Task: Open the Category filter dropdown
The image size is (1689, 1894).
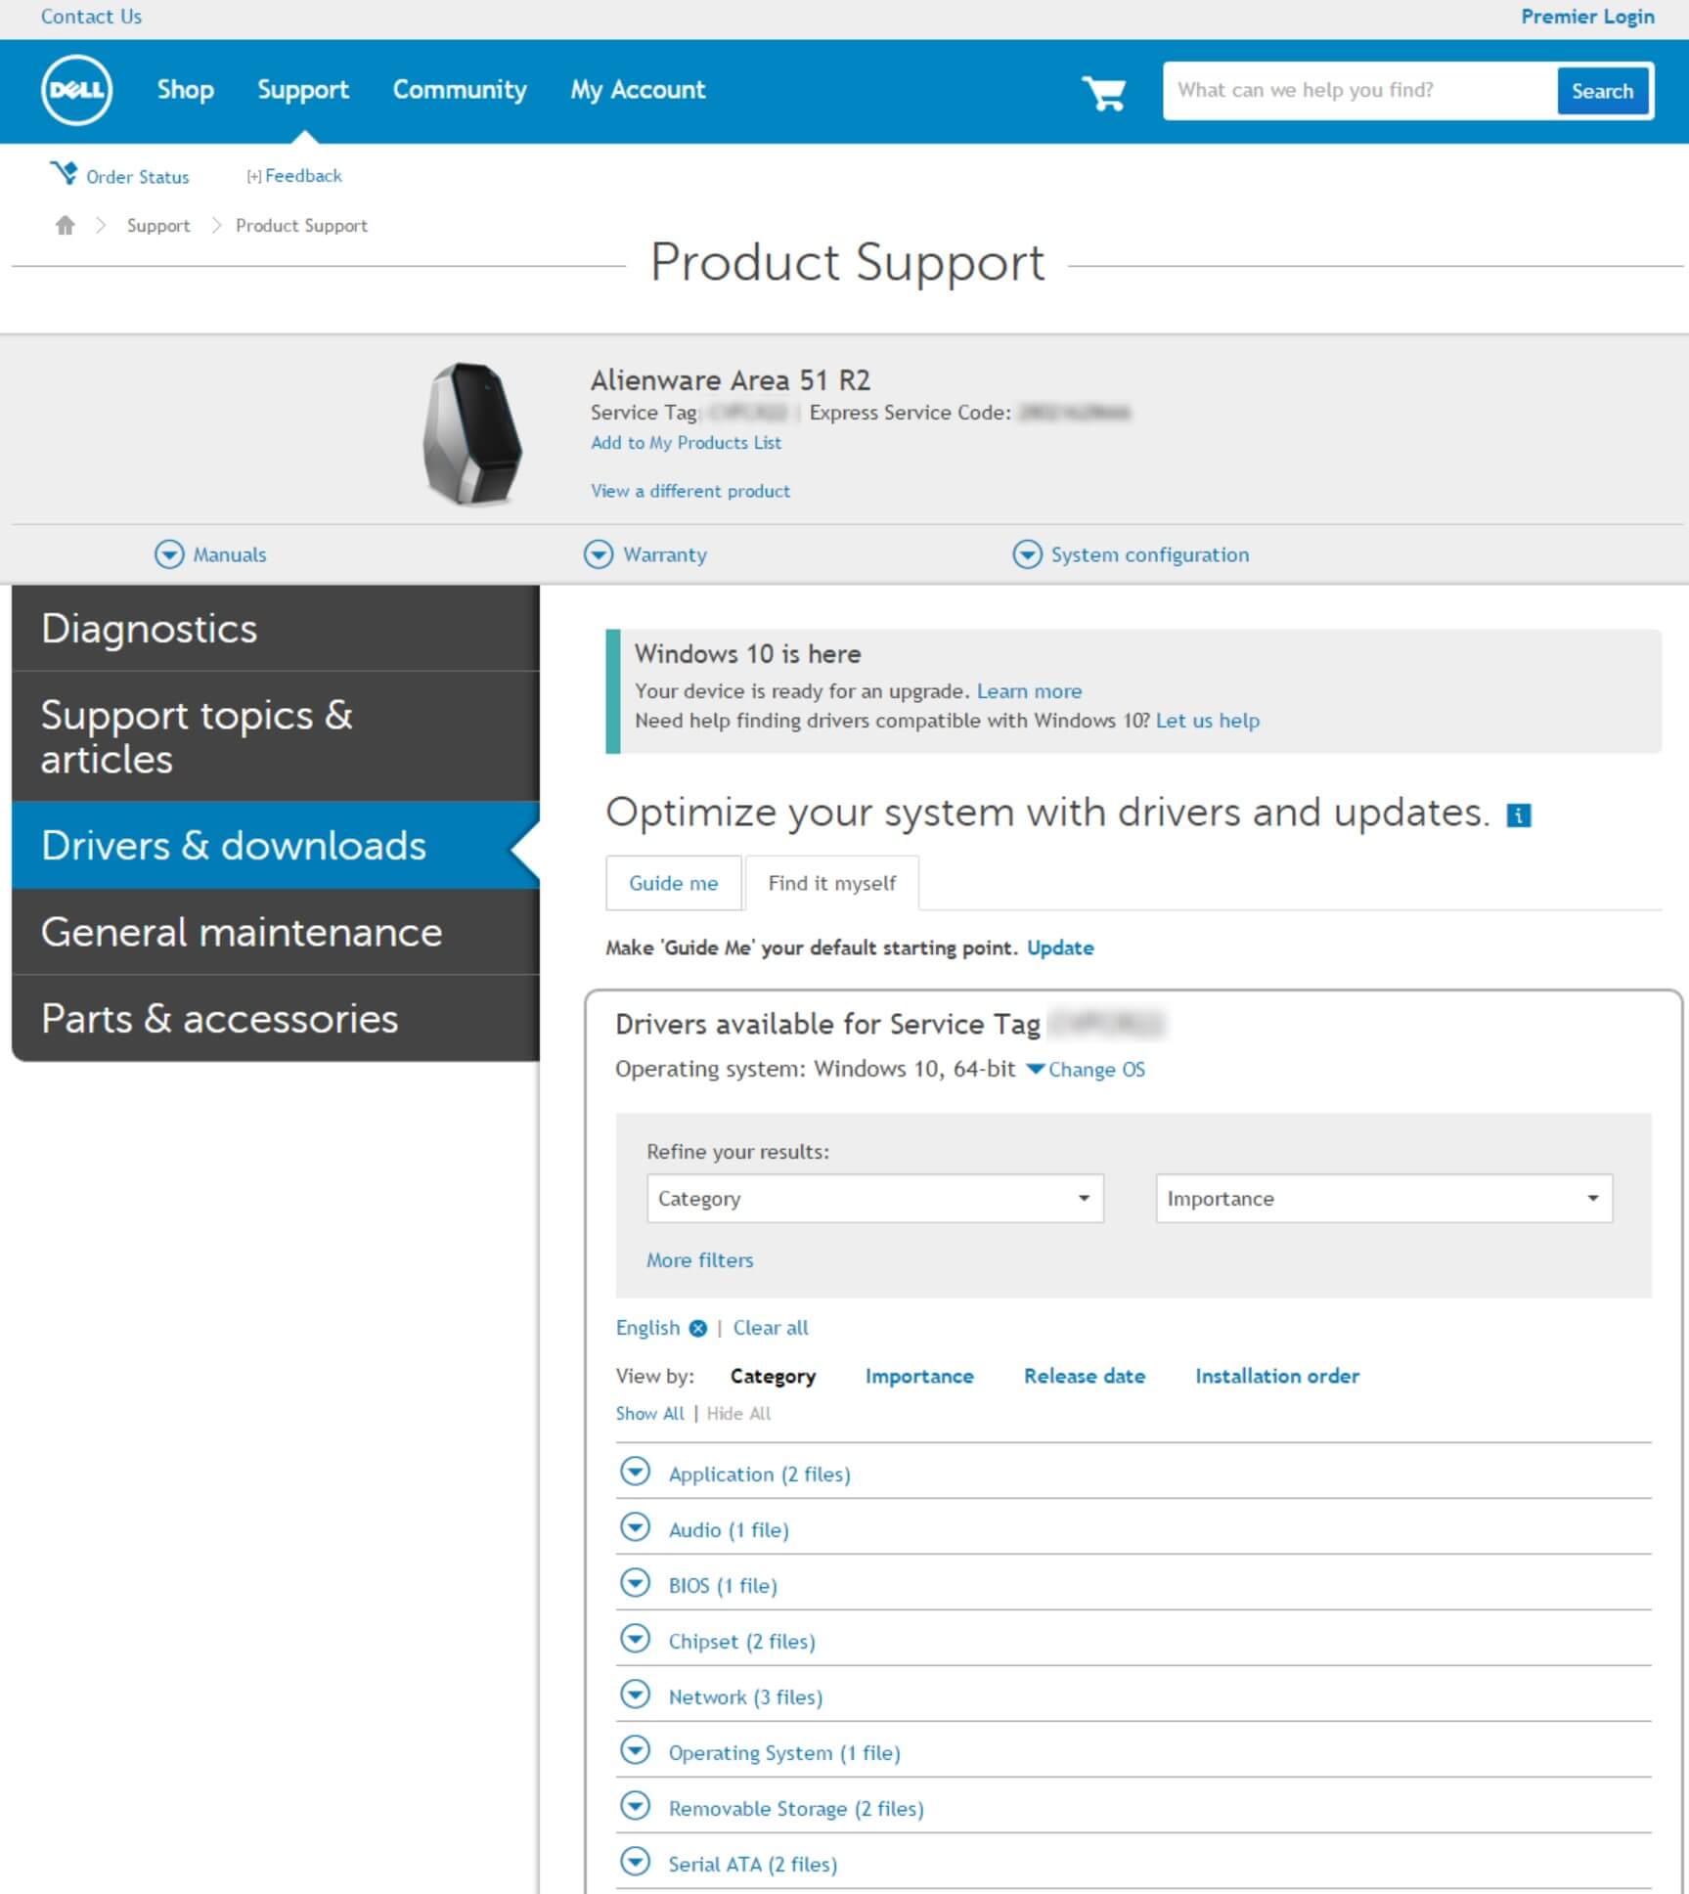Action: 874,1199
